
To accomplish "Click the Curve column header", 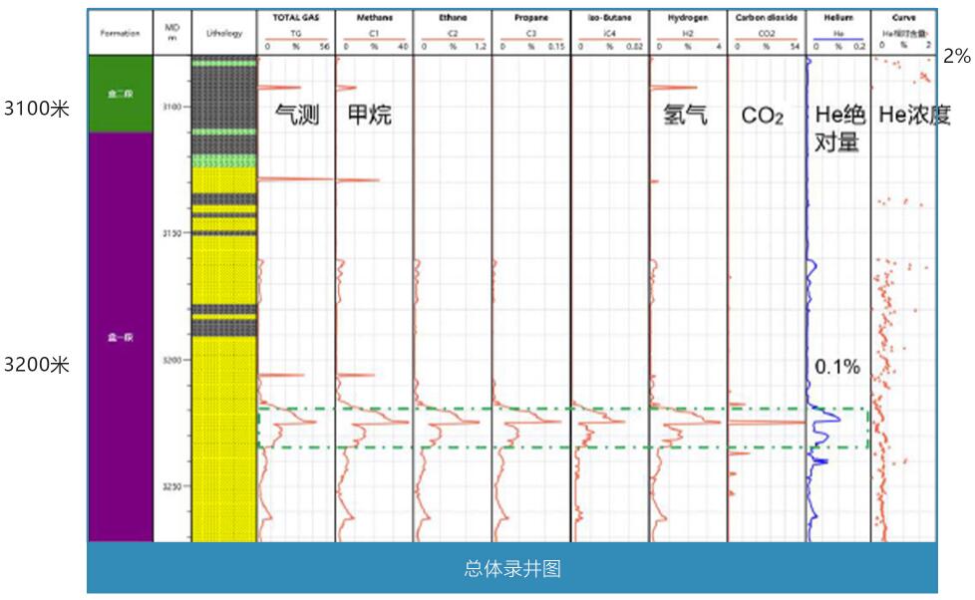I will click(x=902, y=18).
